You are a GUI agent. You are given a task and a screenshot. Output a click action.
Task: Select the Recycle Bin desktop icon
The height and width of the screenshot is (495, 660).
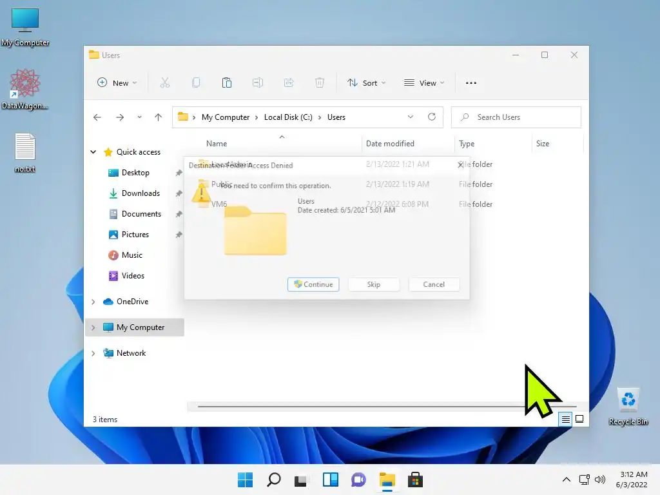pos(628,407)
